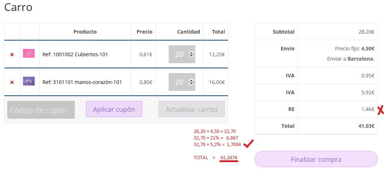This screenshot has width=384, height=172.
Task: Increase quantity of manos-corazón-101 with up arrow
Action: pos(192,80)
